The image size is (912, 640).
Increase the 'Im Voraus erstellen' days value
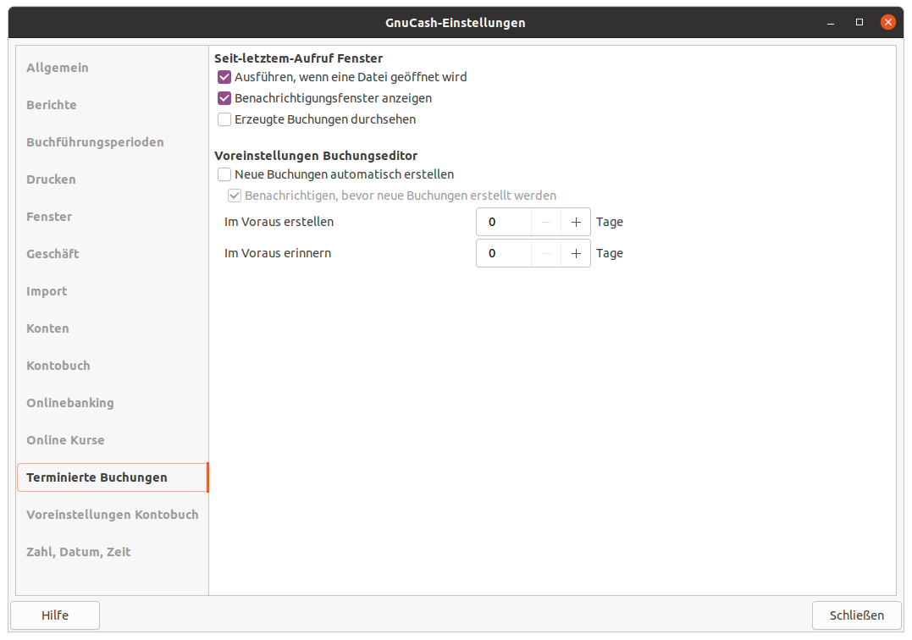(576, 222)
